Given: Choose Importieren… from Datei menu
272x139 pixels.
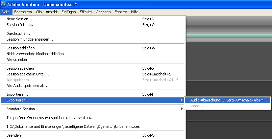Looking at the screenshot, I should pyautogui.click(x=93, y=95).
